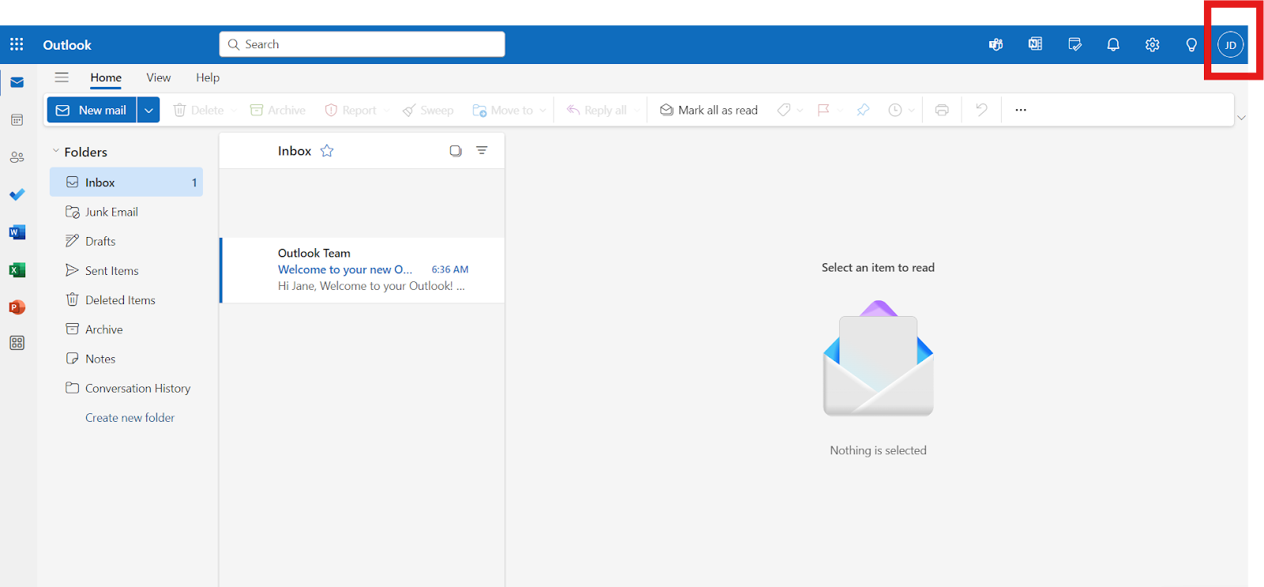
Task: Collapse the Folders section chevron
Action: coord(56,151)
